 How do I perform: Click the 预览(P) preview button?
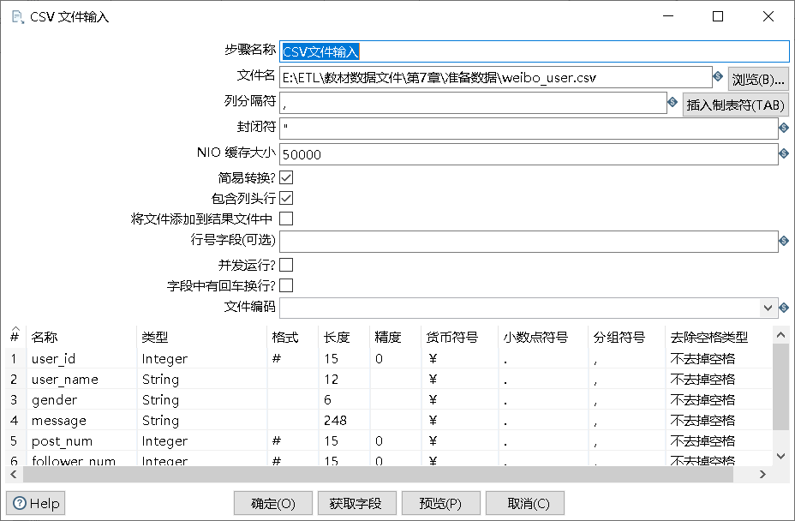[440, 503]
